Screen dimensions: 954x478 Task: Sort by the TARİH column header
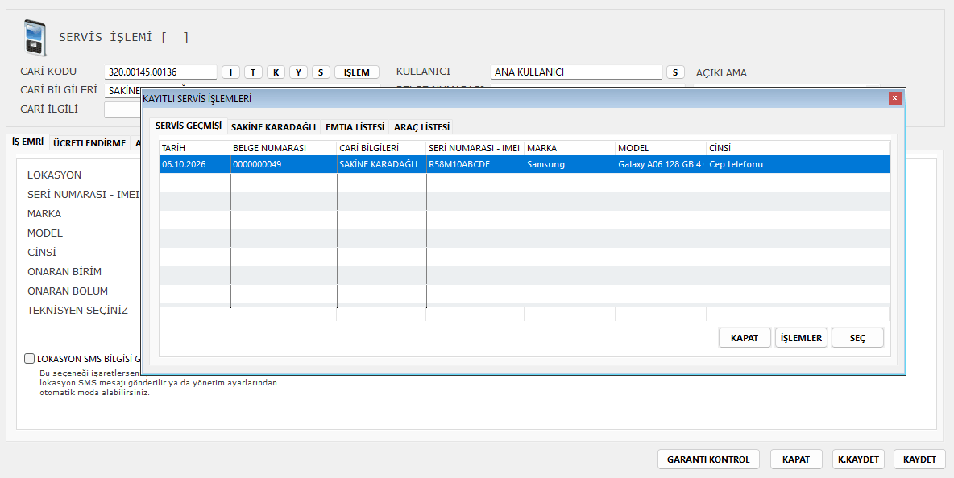tap(195, 148)
